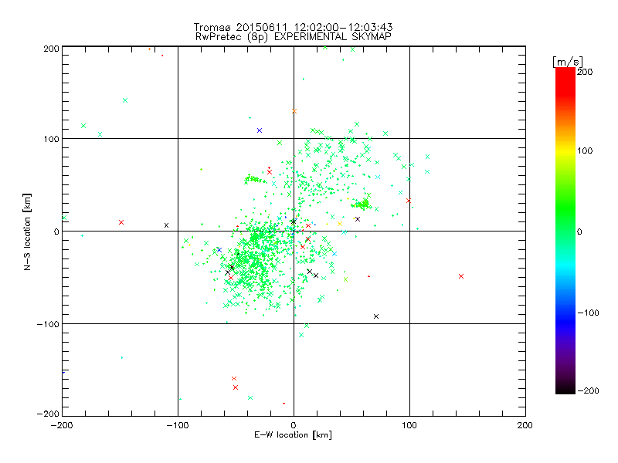Viewport: 618px width, 463px height.
Task: Select the yellow X marker right of the center
Action: click(340, 224)
